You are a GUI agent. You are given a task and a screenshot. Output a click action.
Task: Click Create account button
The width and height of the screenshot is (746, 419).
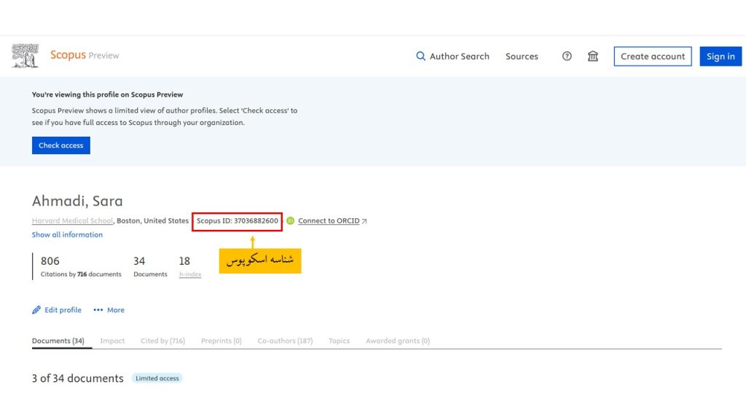pos(653,56)
